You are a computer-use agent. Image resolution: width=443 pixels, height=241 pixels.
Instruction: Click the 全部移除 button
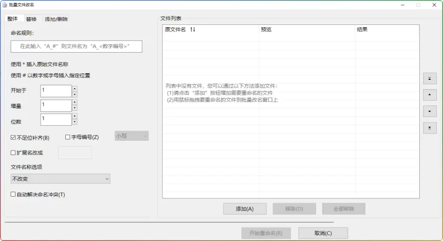(343, 209)
